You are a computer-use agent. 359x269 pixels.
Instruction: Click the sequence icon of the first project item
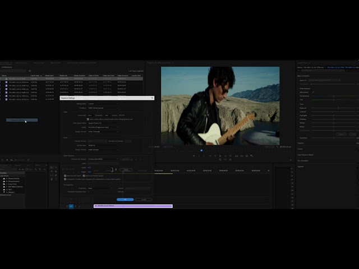coord(6,79)
